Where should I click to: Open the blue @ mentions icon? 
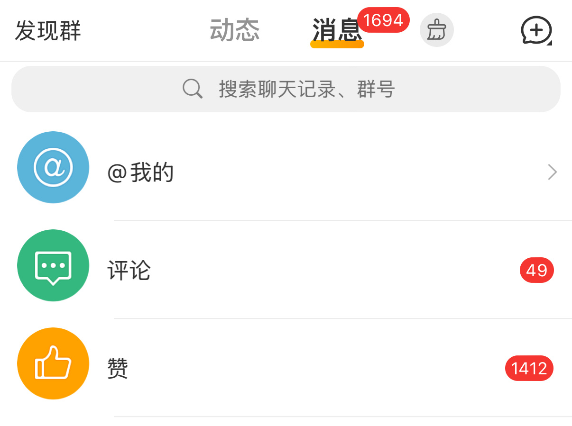point(53,167)
